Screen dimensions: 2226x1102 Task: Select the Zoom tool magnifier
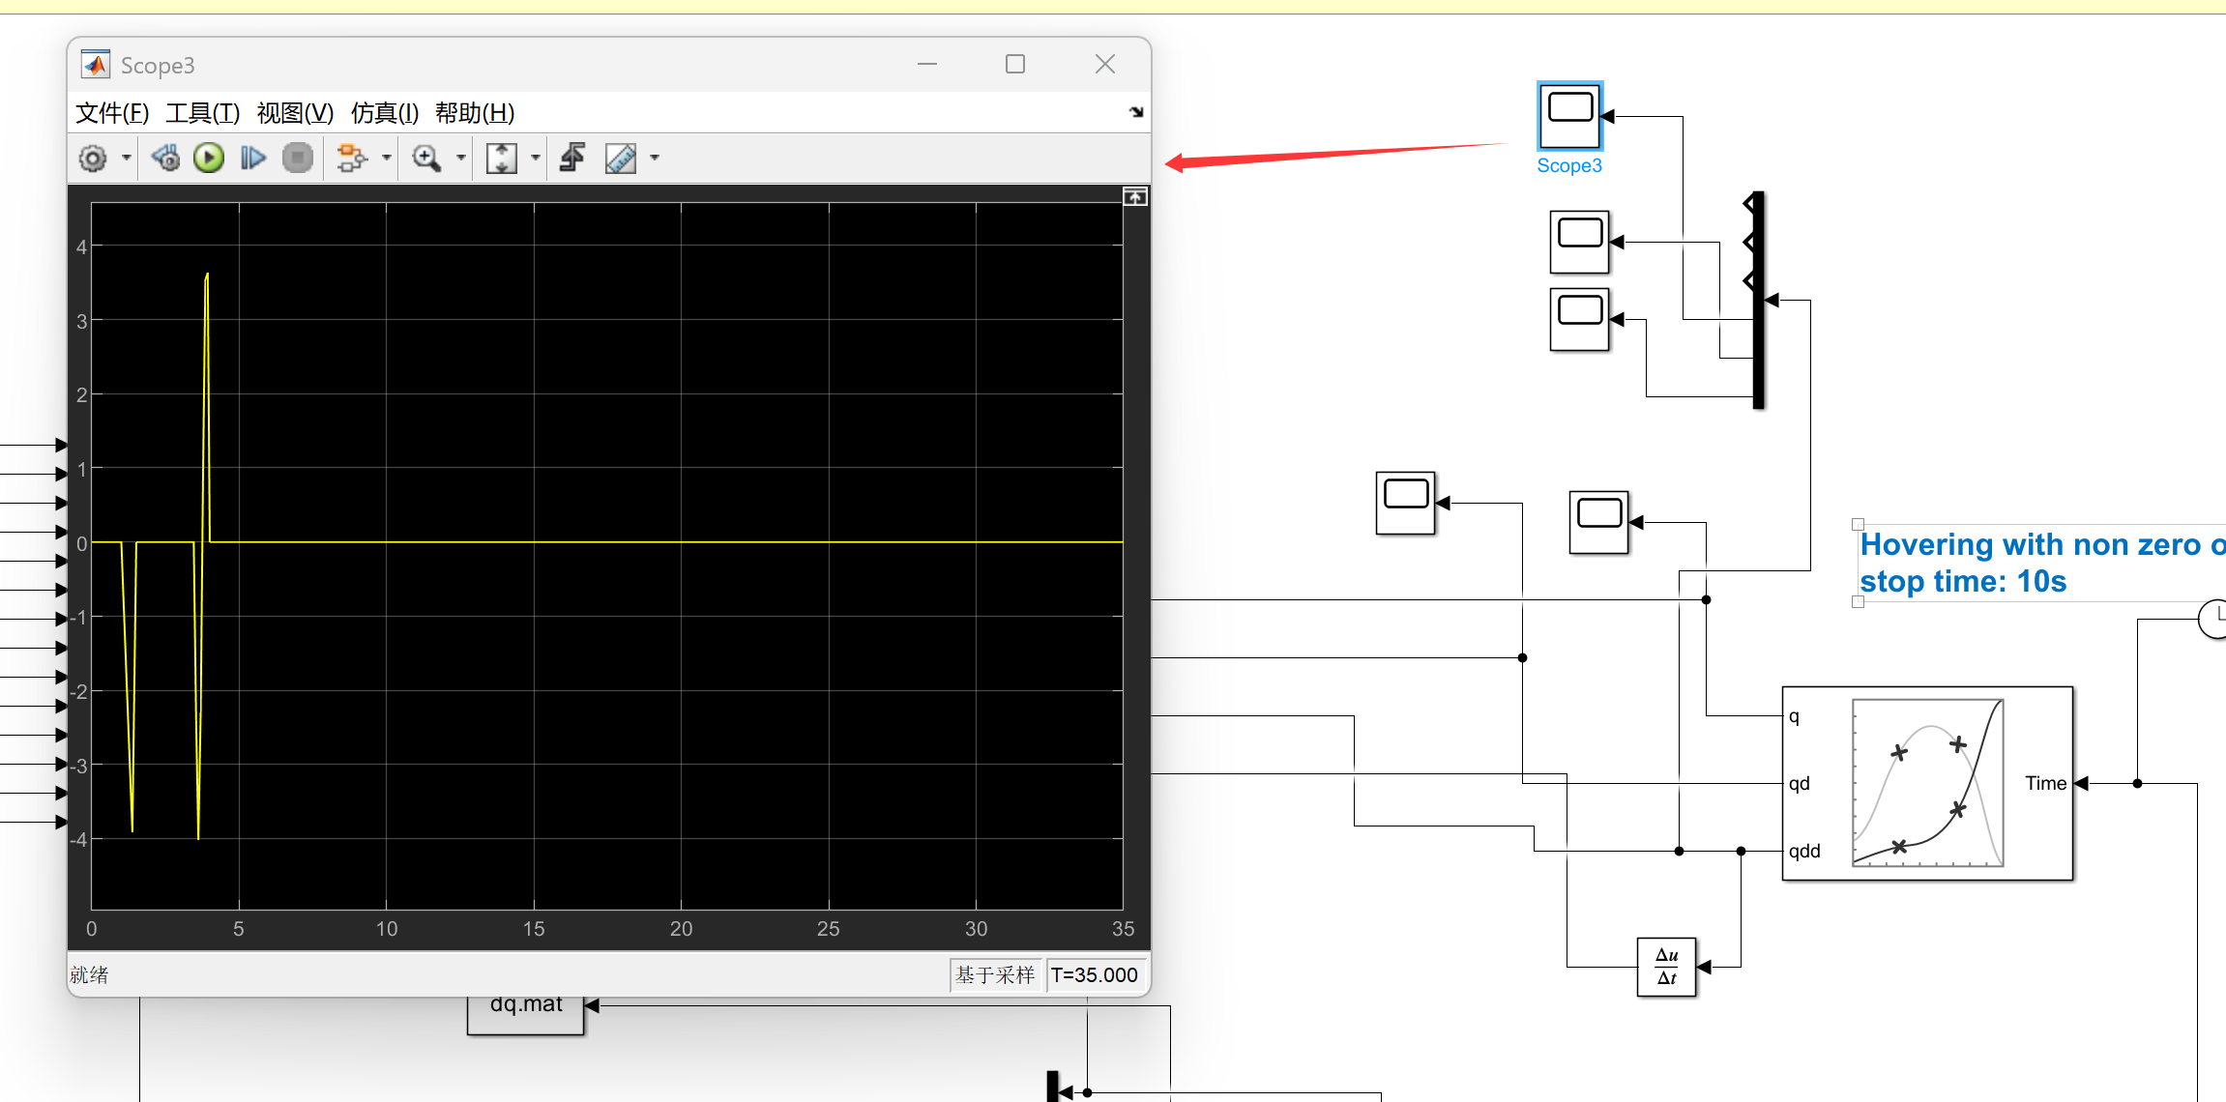pyautogui.click(x=425, y=158)
